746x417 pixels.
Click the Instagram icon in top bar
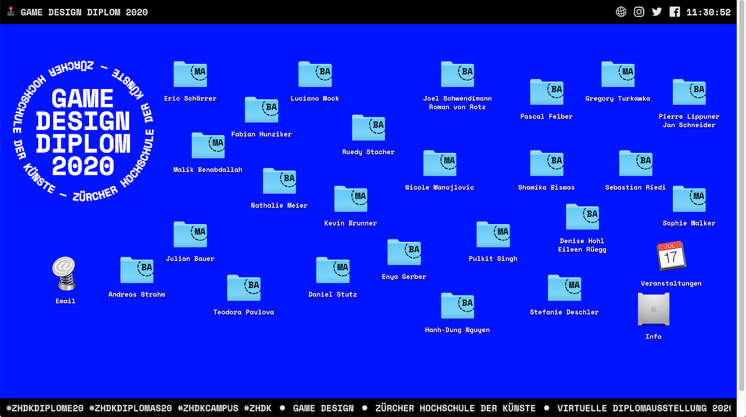[639, 12]
